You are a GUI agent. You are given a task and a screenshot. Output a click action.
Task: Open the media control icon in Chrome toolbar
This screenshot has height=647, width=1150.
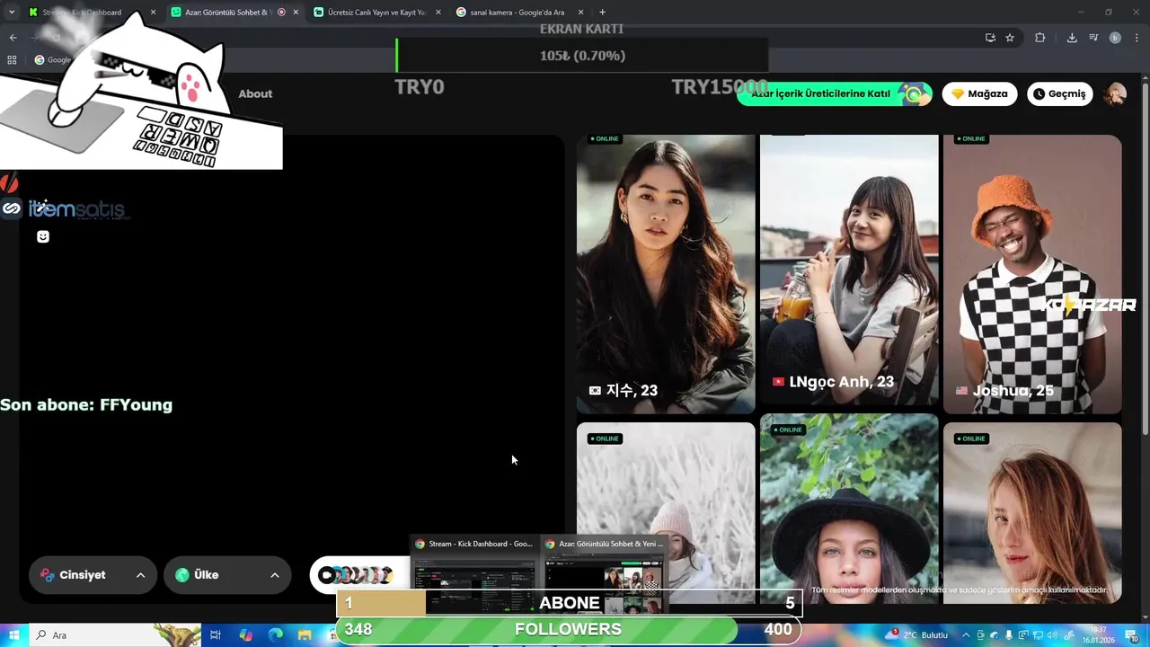point(1093,38)
